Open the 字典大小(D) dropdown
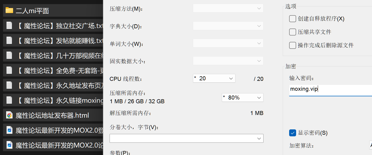Screen dimensions: 372x155 tap(228, 26)
